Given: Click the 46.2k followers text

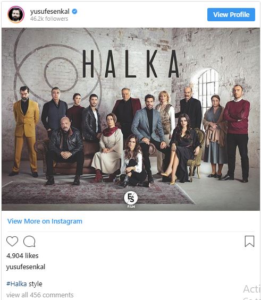Looking at the screenshot, I should pyautogui.click(x=49, y=19).
